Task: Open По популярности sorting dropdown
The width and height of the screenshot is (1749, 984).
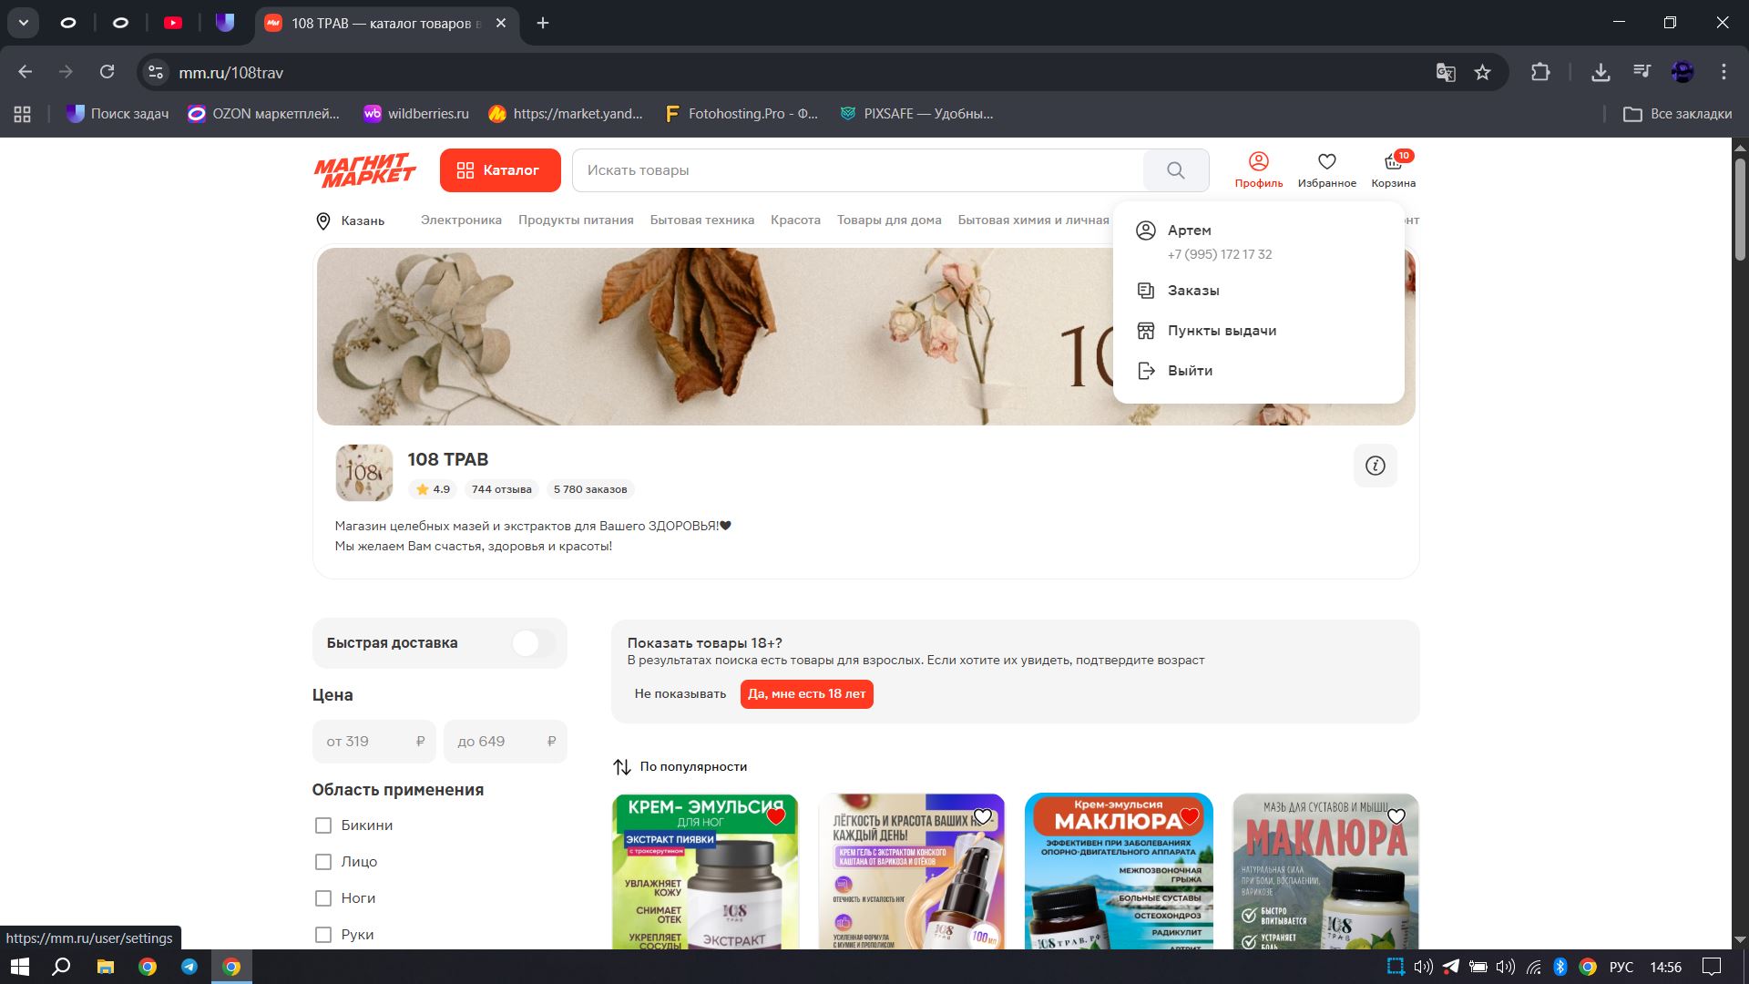Action: coord(680,767)
